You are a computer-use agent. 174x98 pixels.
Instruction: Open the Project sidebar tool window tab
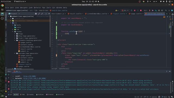click(6, 17)
